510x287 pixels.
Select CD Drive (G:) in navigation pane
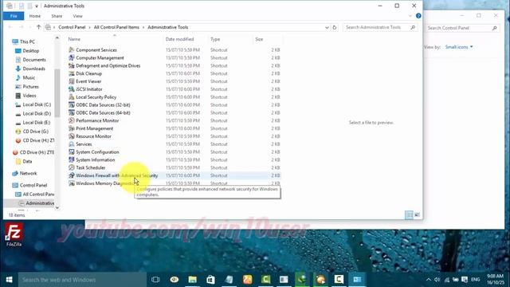(35, 132)
